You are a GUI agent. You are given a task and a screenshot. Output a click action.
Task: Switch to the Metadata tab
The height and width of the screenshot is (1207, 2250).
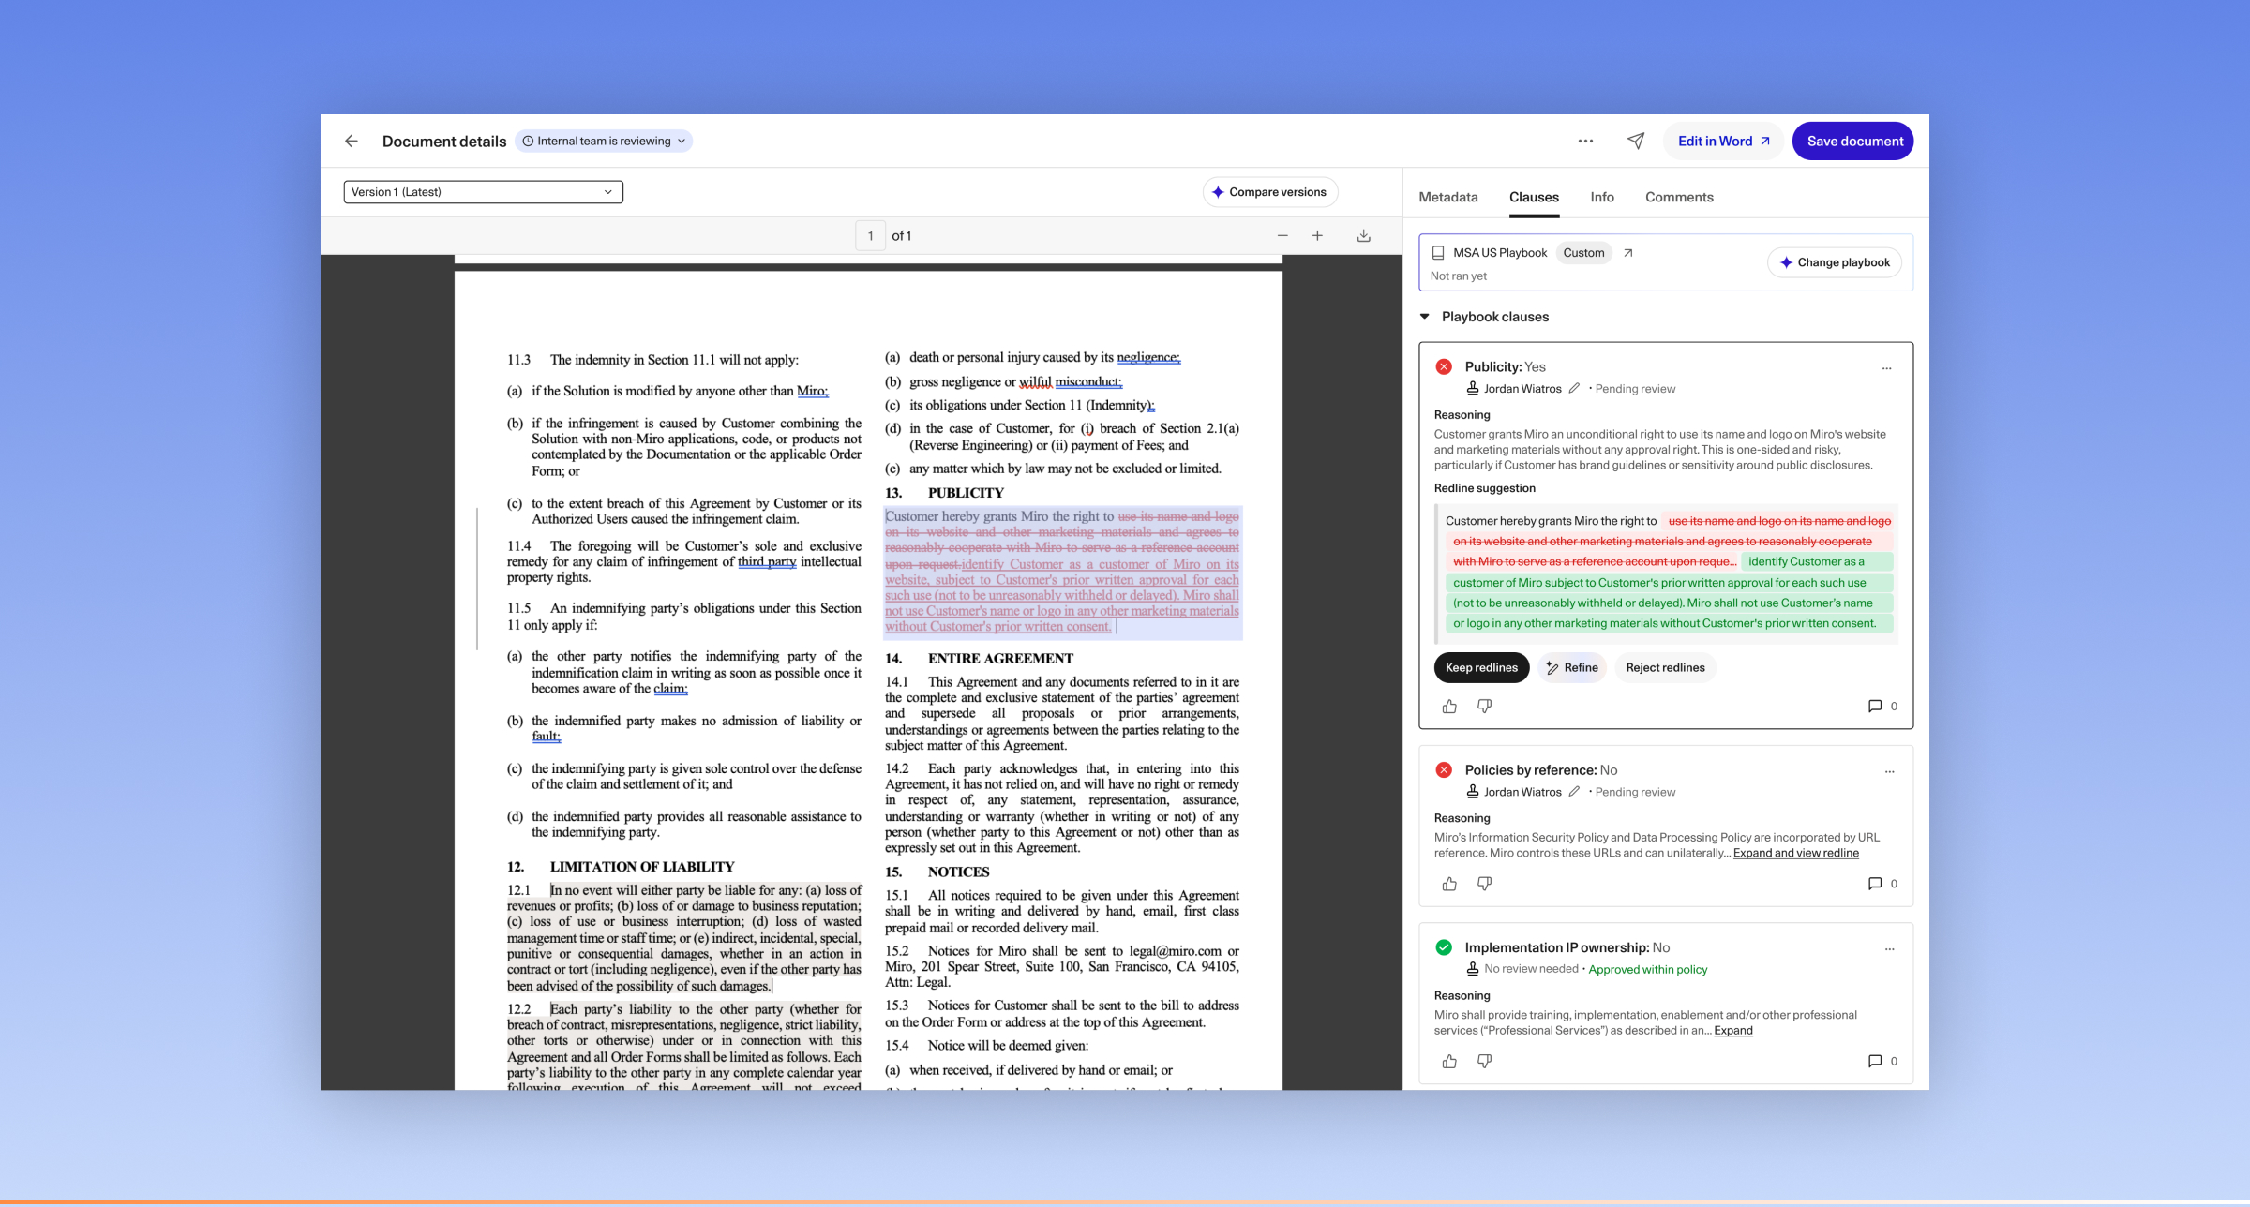[x=1447, y=197]
